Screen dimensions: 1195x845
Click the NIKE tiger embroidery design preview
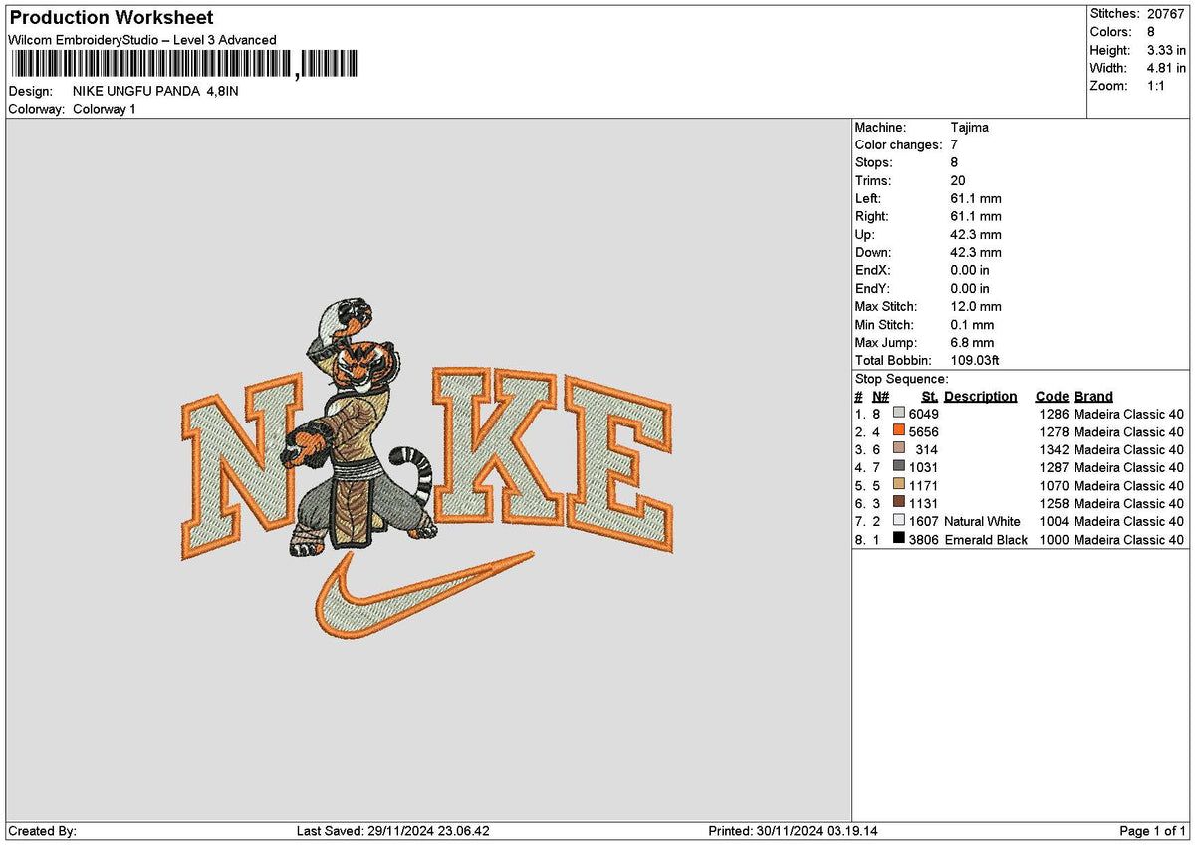tap(427, 468)
